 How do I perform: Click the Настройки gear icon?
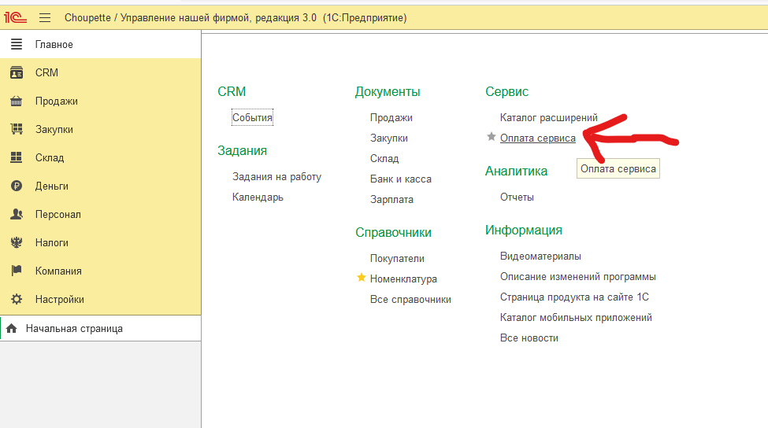(16, 299)
